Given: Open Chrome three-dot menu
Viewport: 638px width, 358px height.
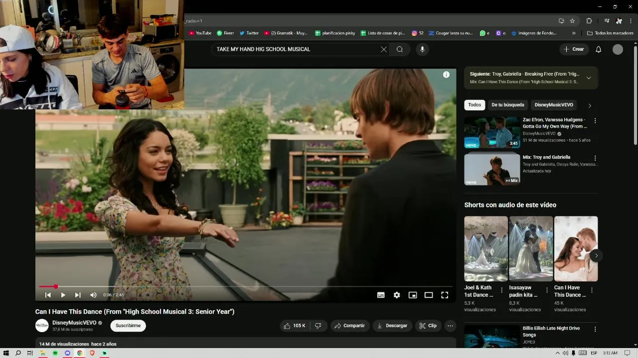Looking at the screenshot, I should click(631, 21).
